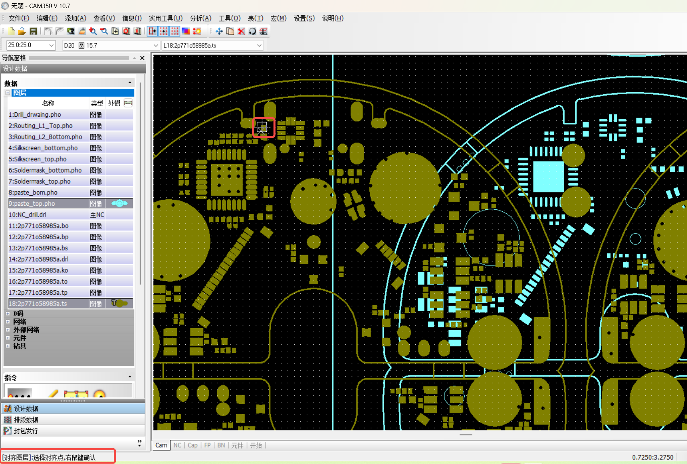The width and height of the screenshot is (687, 464).
Task: Click the red X delete icon
Action: (x=241, y=31)
